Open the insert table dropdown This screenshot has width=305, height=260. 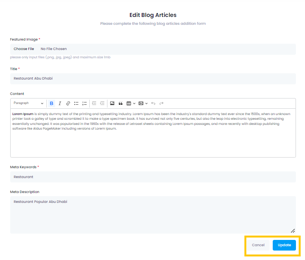click(131, 103)
